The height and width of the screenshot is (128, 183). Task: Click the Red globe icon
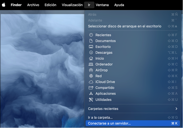[91, 76]
